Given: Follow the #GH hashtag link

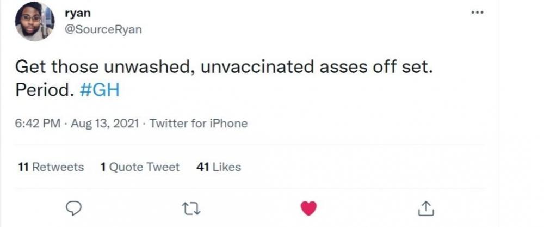Looking at the screenshot, I should [99, 90].
